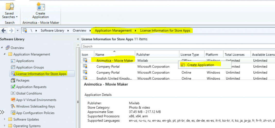Sort list by Publisher column
The height and width of the screenshot is (128, 275).
157,55
